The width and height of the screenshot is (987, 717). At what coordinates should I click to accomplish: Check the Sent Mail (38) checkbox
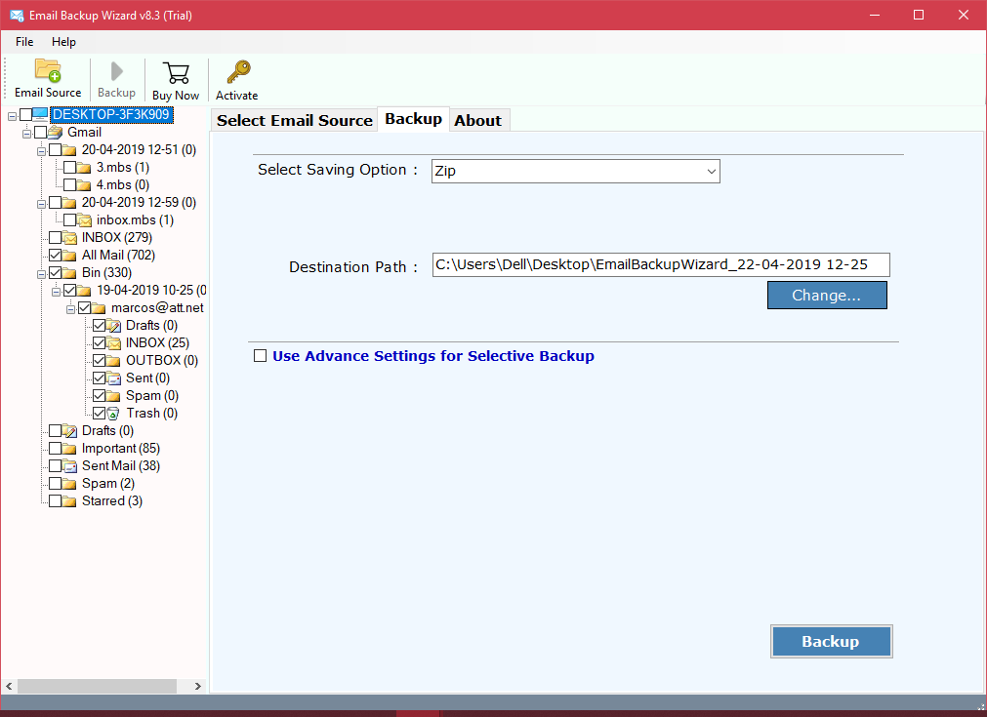point(56,466)
